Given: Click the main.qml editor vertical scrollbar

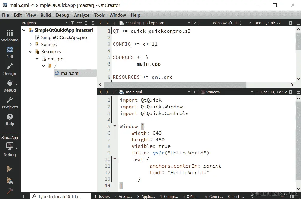Looking at the screenshot, I should click(x=298, y=141).
